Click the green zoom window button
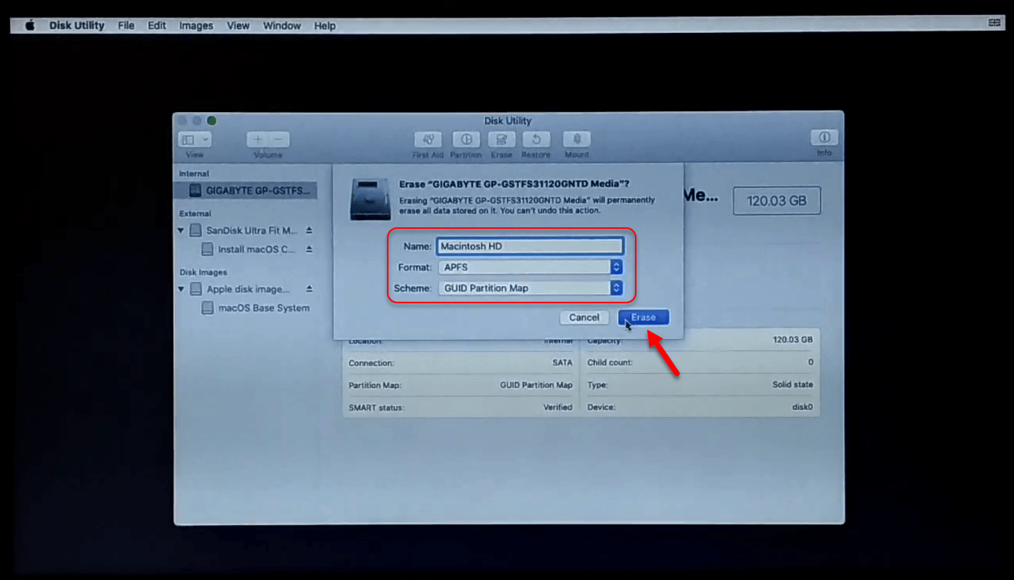Image resolution: width=1014 pixels, height=580 pixels. [212, 121]
